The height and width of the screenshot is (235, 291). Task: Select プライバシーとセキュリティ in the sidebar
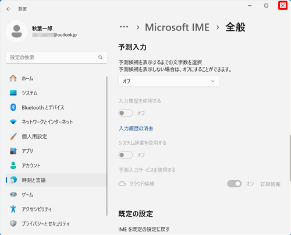click(x=56, y=223)
